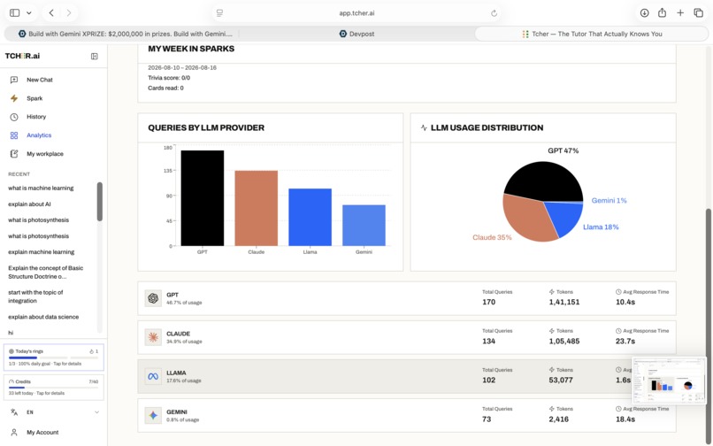713x446 pixels.
Task: Click the Spark lightning bolt icon
Action: click(14, 98)
